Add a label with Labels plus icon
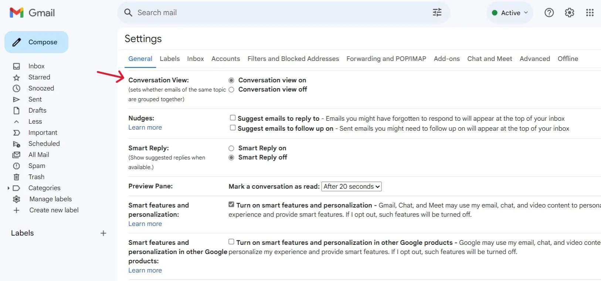Image resolution: width=601 pixels, height=281 pixels. [103, 233]
